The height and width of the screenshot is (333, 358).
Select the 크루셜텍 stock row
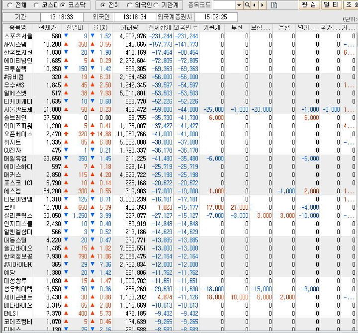coord(179,69)
